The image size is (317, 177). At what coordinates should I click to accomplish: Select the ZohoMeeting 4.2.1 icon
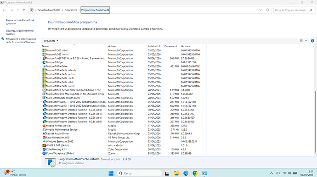tap(44, 149)
